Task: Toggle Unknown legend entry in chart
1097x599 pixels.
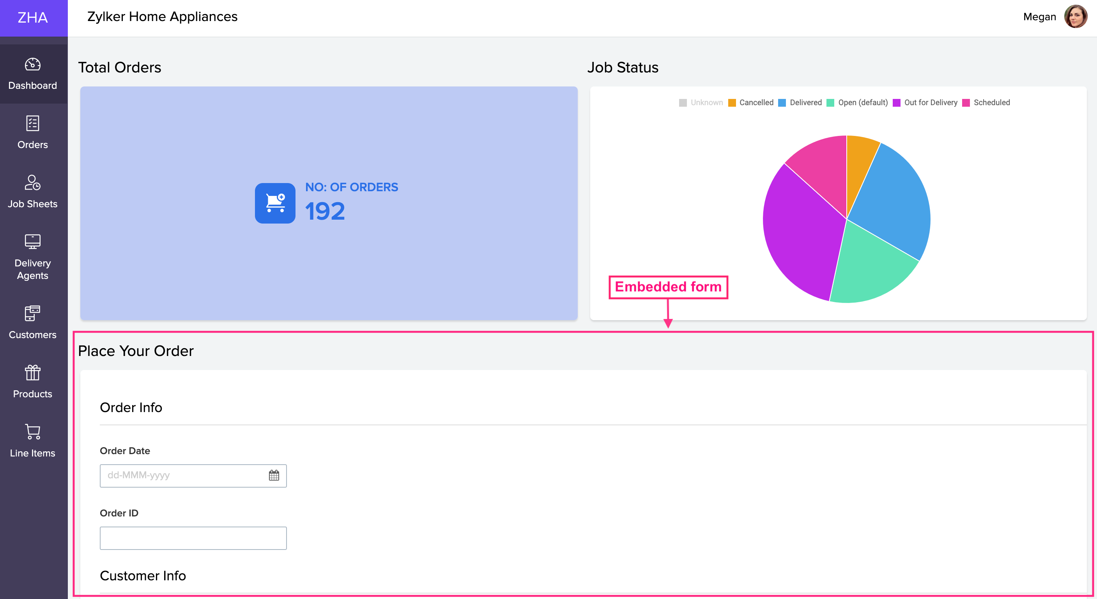Action: point(701,102)
